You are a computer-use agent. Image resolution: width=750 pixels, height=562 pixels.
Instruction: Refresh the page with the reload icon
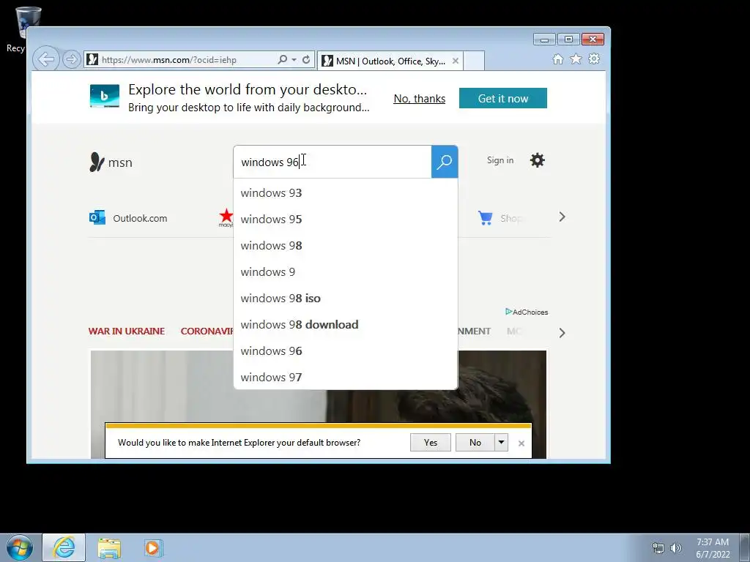click(x=306, y=60)
